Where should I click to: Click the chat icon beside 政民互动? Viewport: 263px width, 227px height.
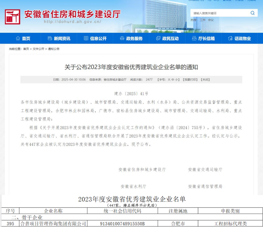coord(158,38)
